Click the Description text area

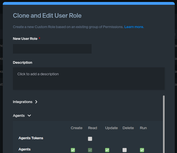pos(88,79)
